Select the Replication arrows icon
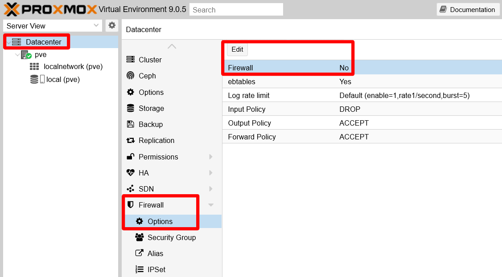Viewport: 502px width, 277px height. pyautogui.click(x=131, y=140)
